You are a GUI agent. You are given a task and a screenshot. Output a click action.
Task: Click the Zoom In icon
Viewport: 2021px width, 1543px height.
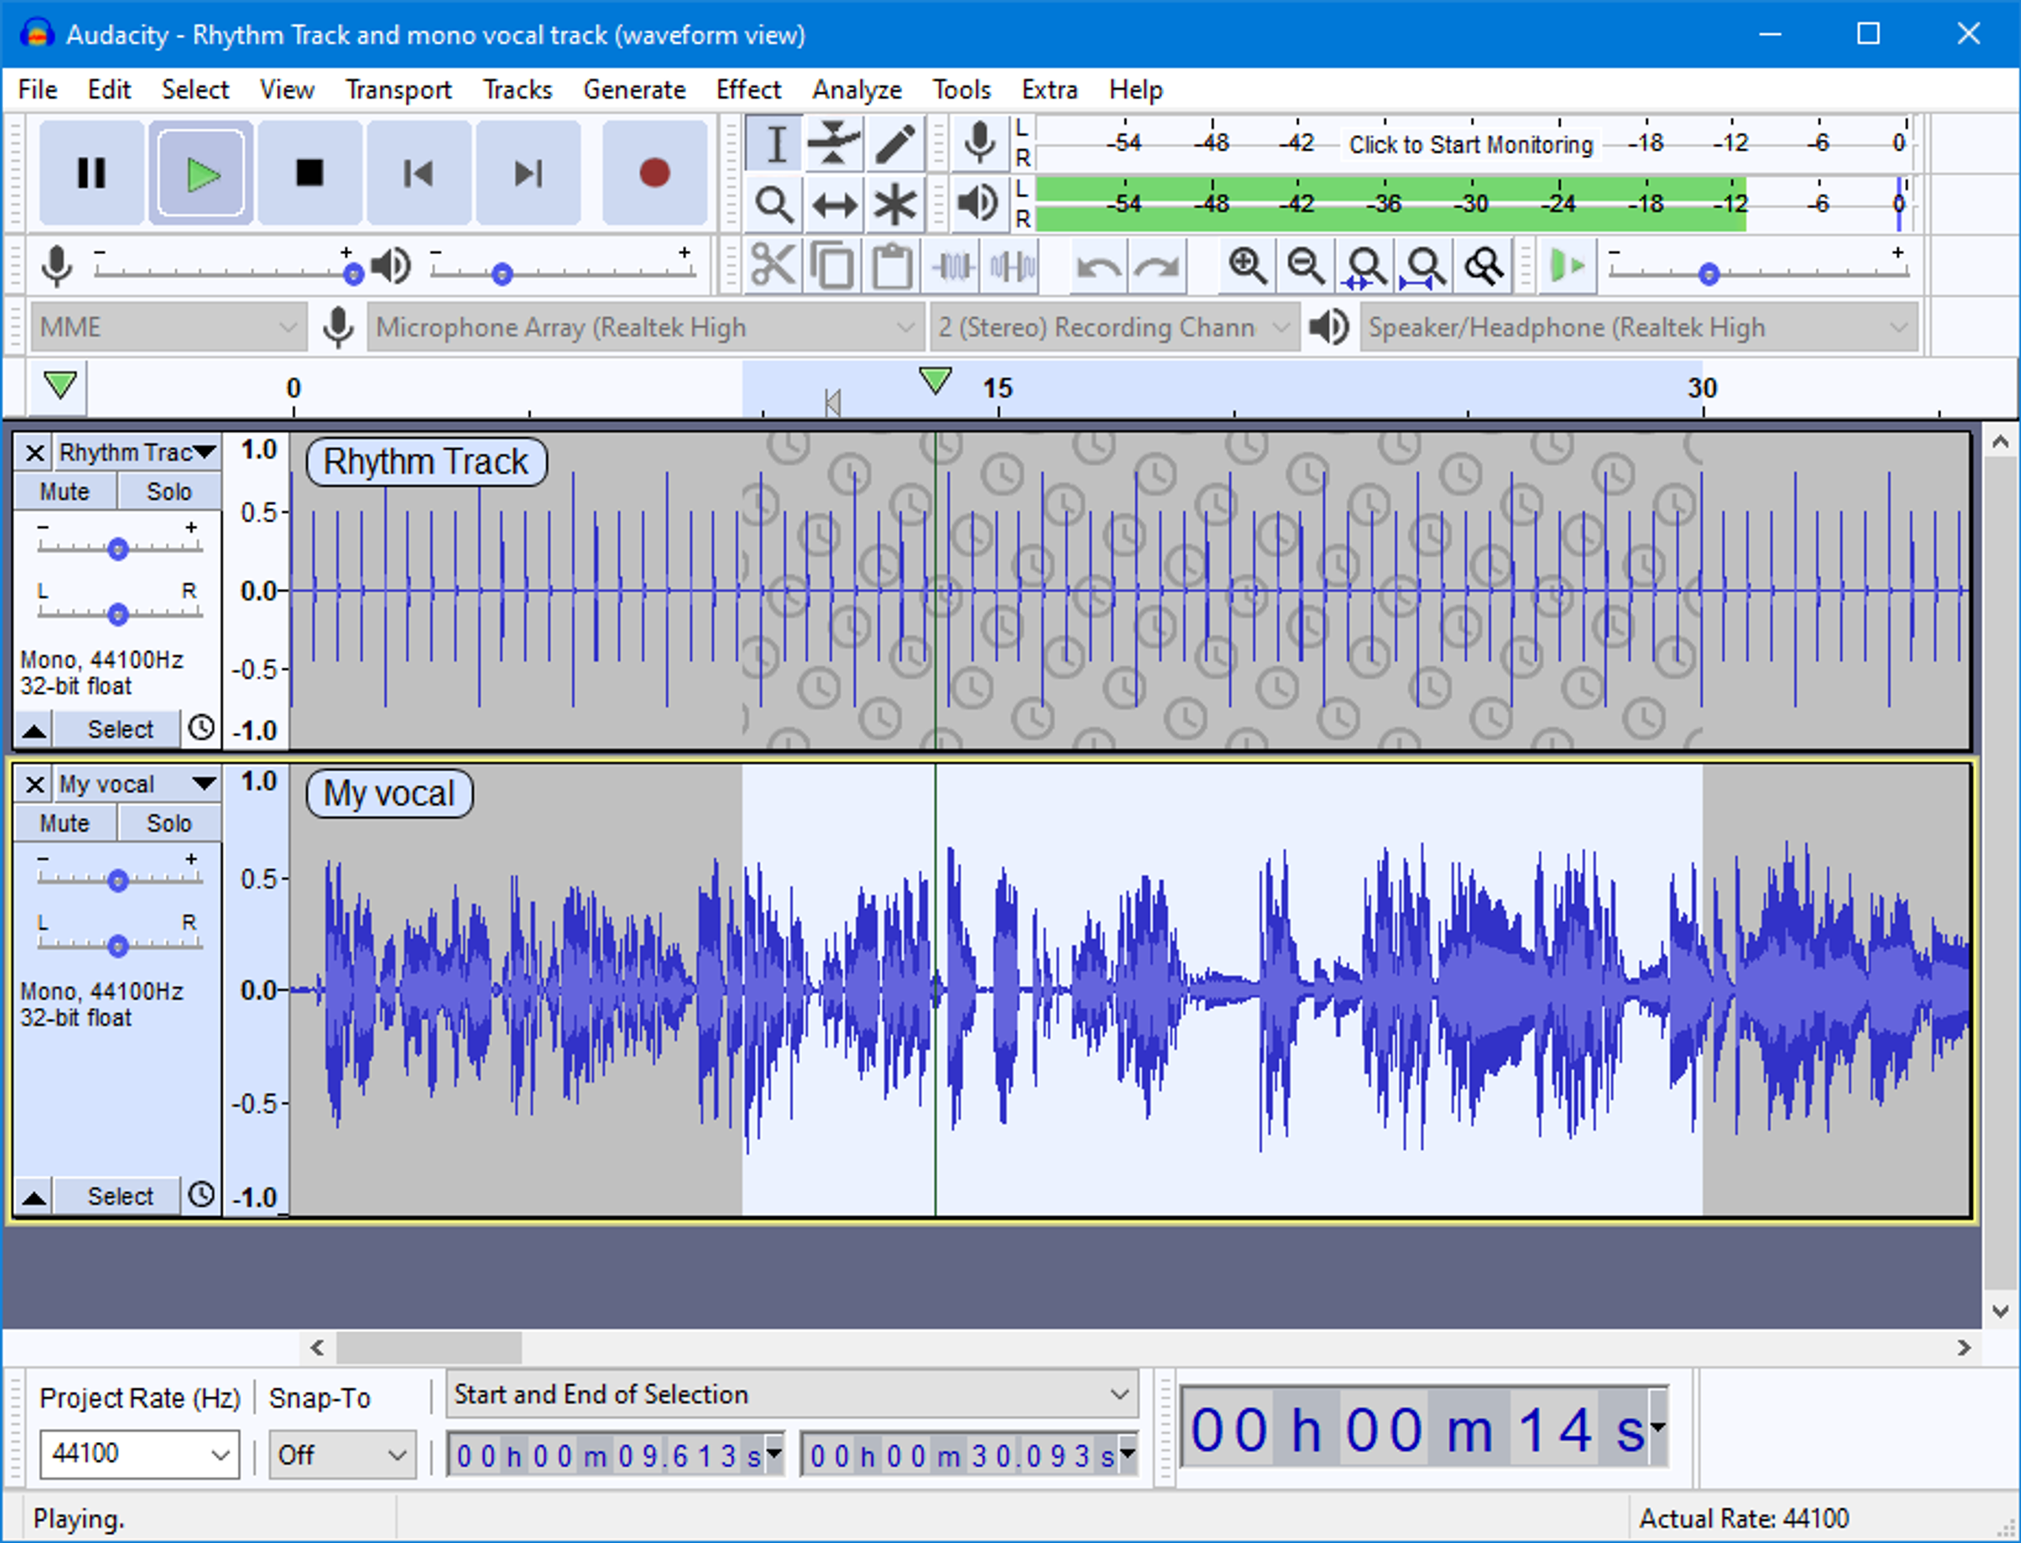[1247, 264]
